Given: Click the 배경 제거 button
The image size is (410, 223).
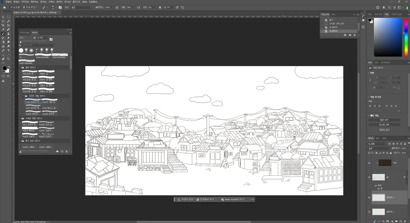Looking at the screenshot, I should pos(384,120).
